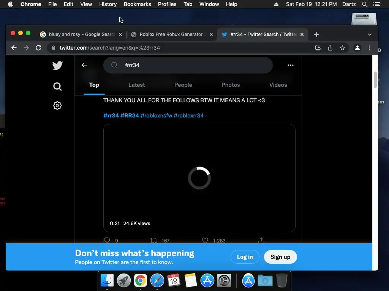This screenshot has width=389, height=291.
Task: Click the #rr34 lowercase hashtag link
Action: point(111,116)
